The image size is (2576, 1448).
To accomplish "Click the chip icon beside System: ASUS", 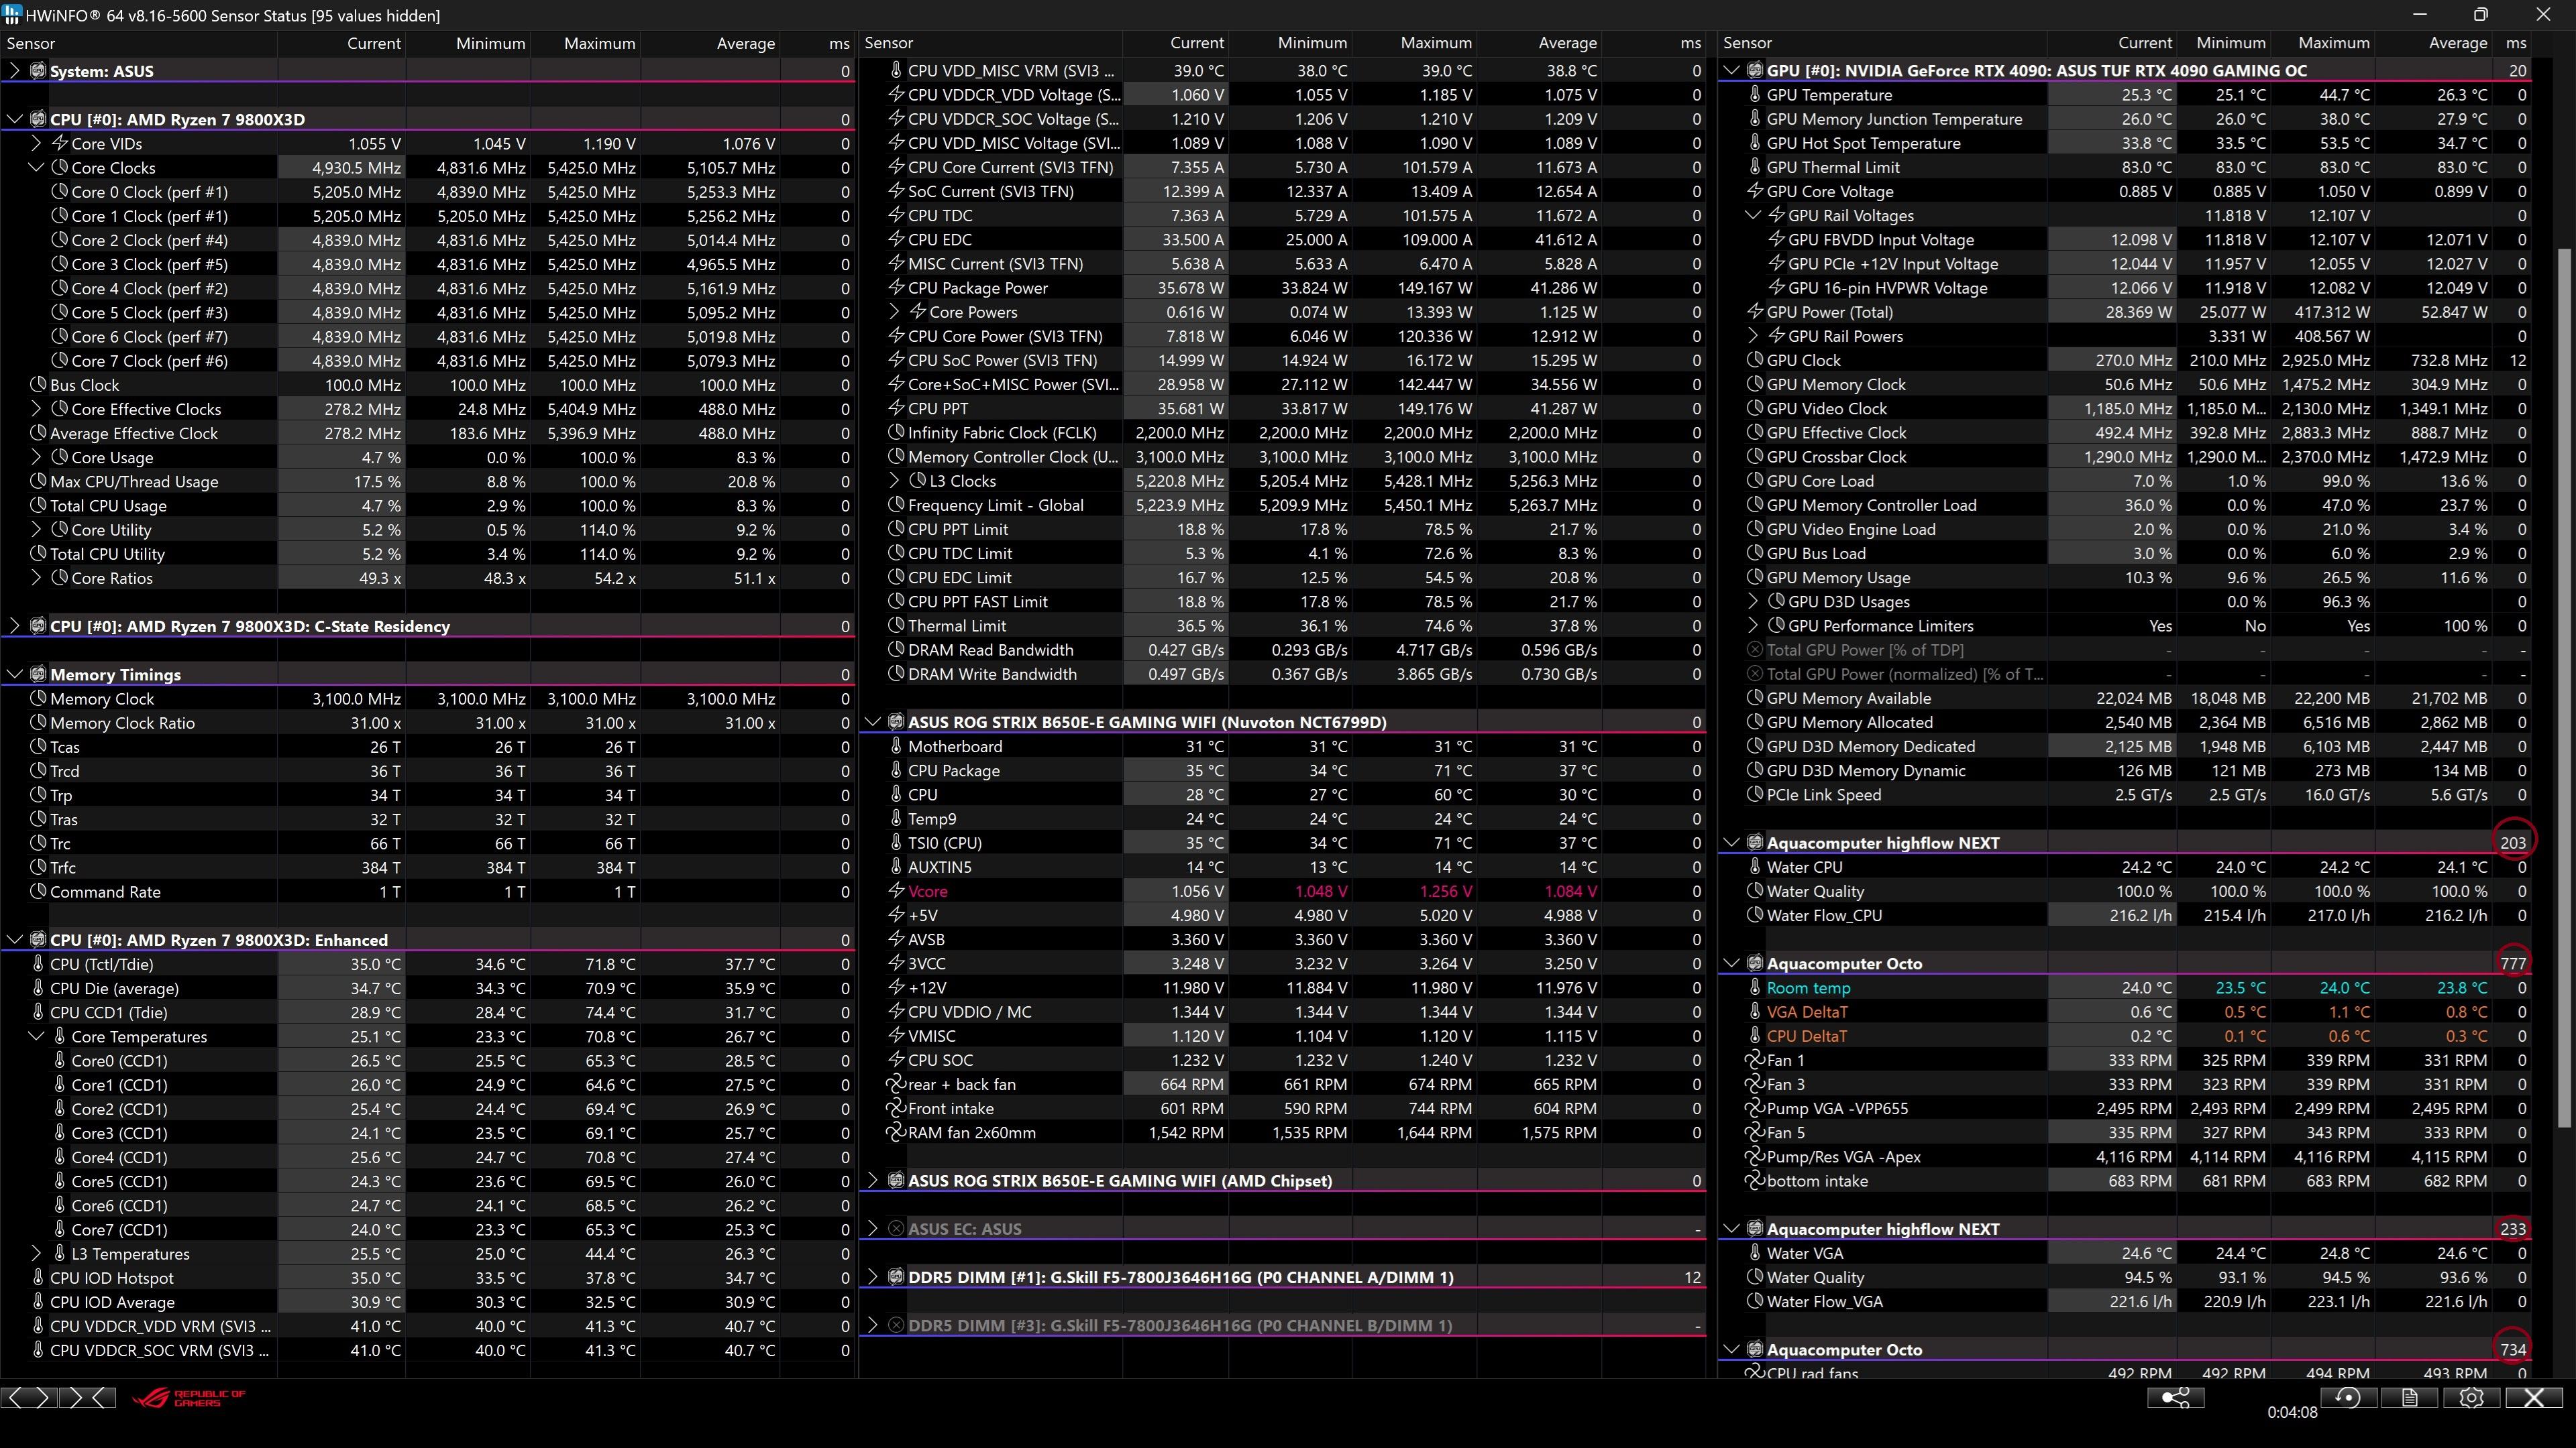I will 38,71.
